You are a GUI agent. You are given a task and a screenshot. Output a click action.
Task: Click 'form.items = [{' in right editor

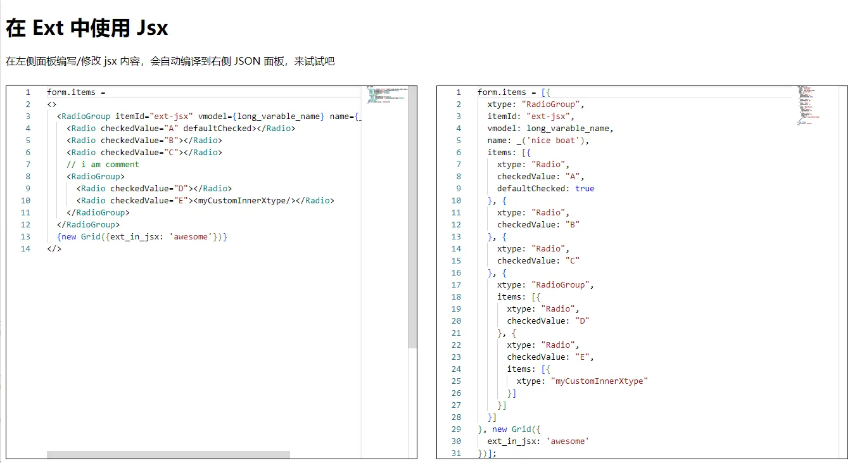[x=514, y=92]
